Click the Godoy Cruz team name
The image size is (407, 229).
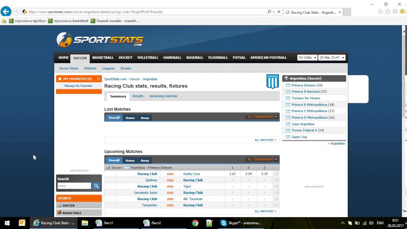point(191,174)
